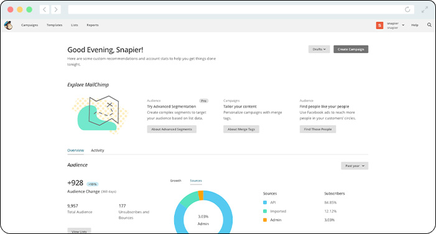Open the Help link

tap(415, 25)
